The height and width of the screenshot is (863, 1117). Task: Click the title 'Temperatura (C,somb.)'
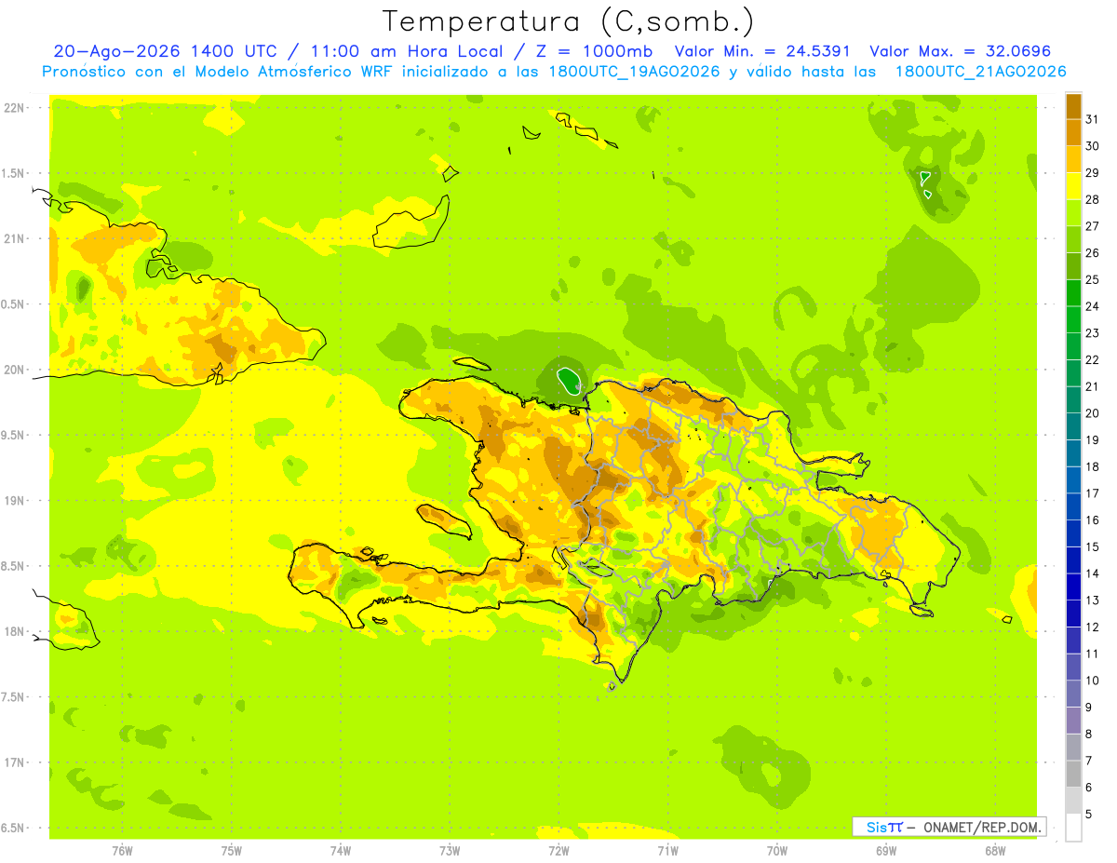tap(568, 20)
